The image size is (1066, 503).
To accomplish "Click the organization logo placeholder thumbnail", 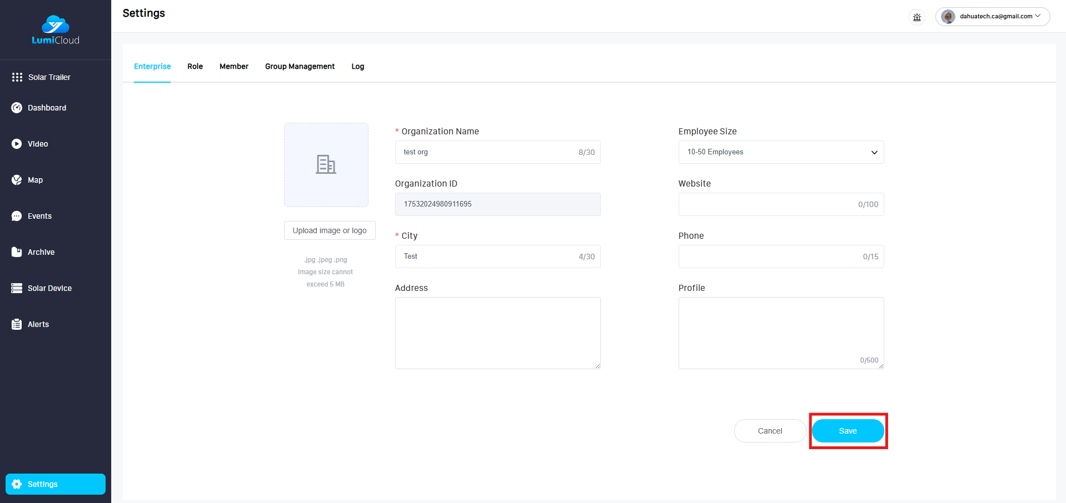I will click(x=326, y=165).
